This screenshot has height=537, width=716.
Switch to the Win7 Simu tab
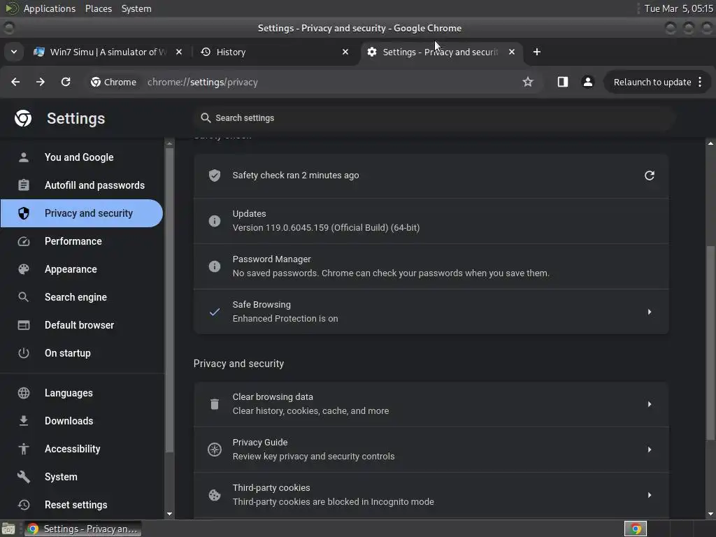pyautogui.click(x=108, y=52)
